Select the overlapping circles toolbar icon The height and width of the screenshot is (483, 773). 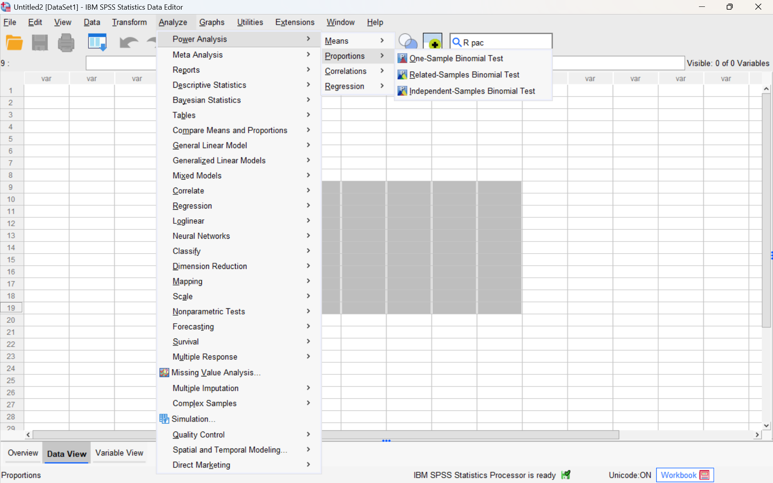pos(407,41)
